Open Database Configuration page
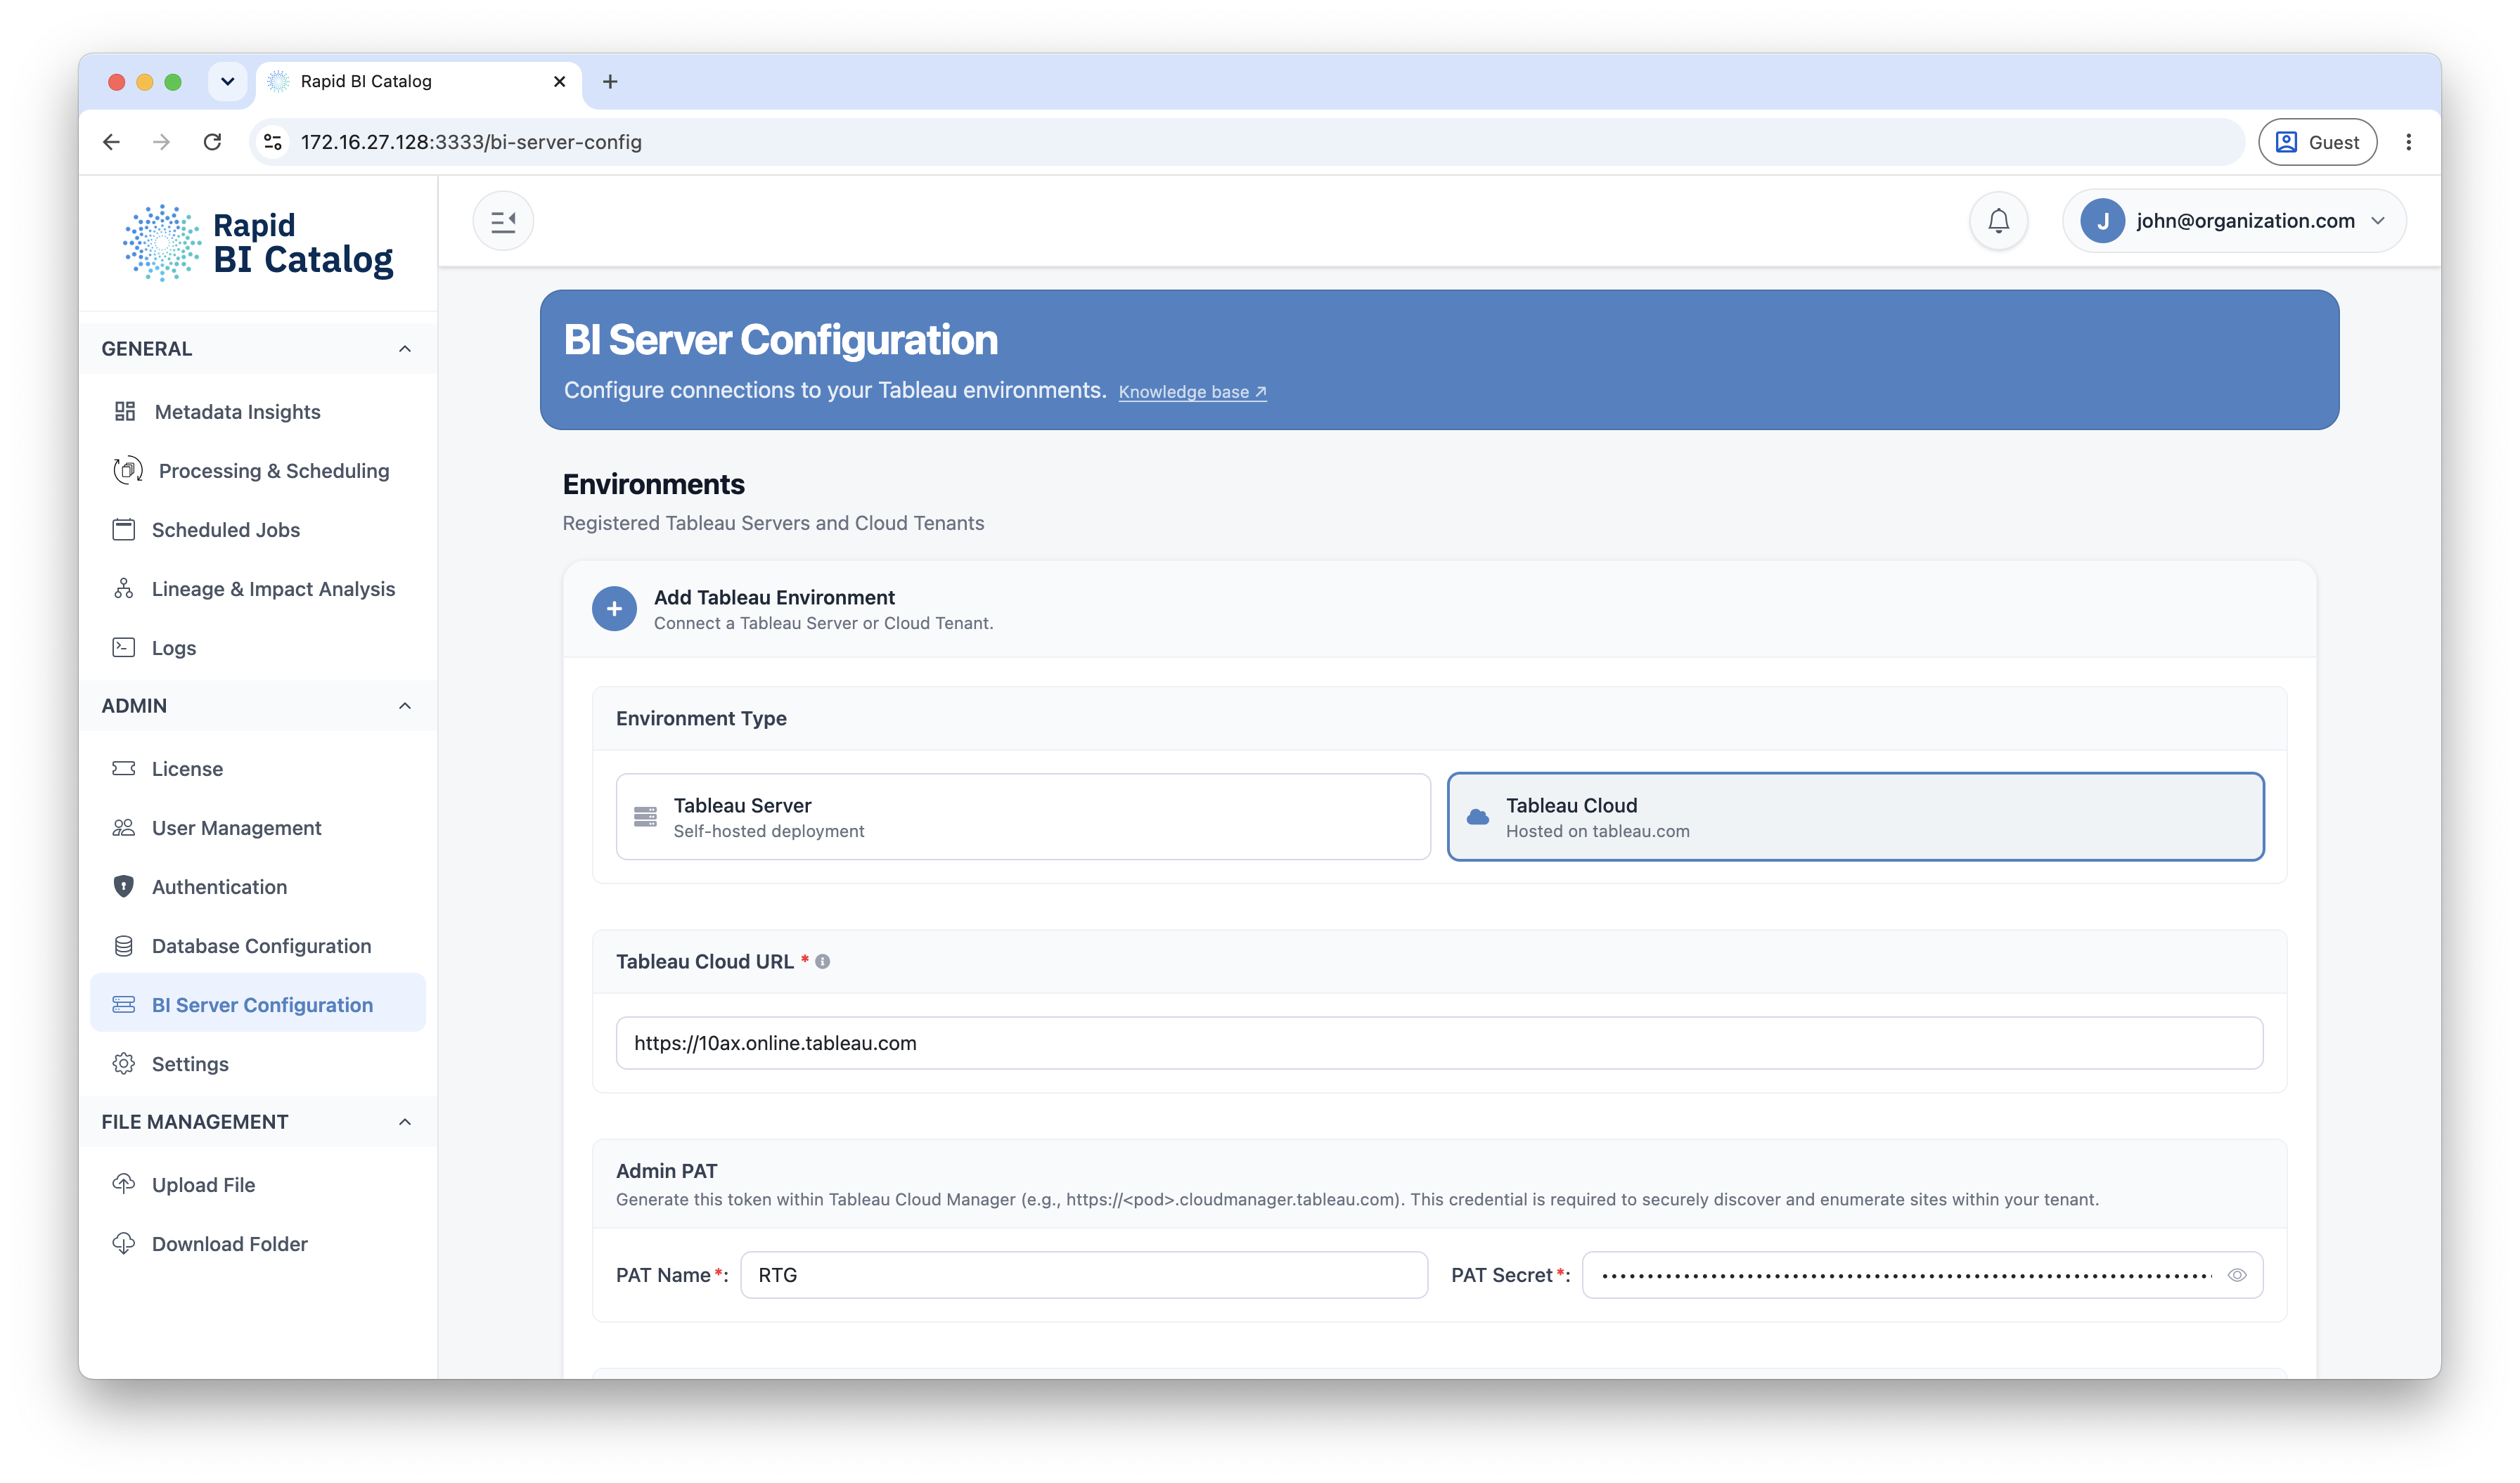Viewport: 2520px width, 1483px height. point(258,945)
